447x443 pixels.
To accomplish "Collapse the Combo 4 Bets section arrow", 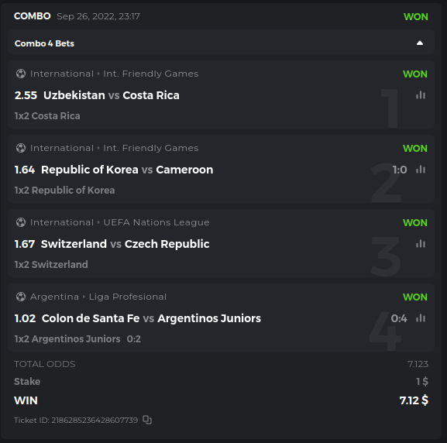I will tap(420, 43).
